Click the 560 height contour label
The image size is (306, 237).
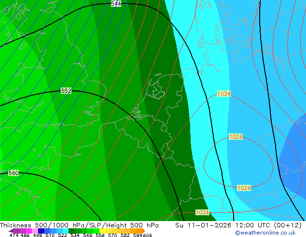point(14,173)
